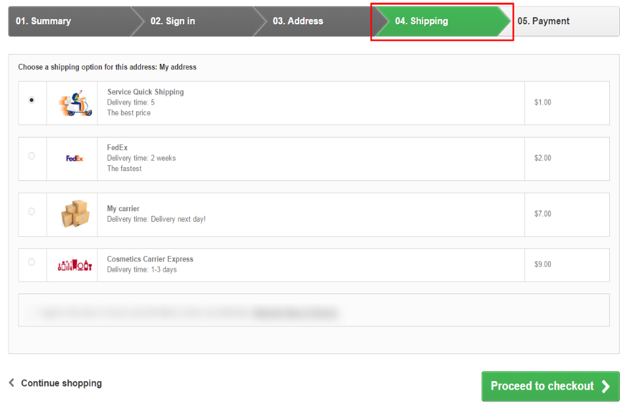This screenshot has width=625, height=408.
Task: Select the Service Quick Shipping radio button
Action: (32, 100)
